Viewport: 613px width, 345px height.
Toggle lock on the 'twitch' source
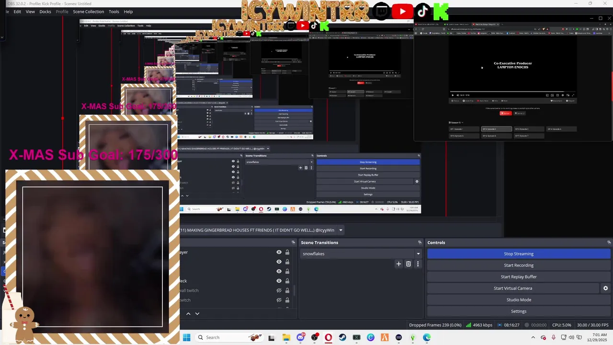tap(287, 300)
